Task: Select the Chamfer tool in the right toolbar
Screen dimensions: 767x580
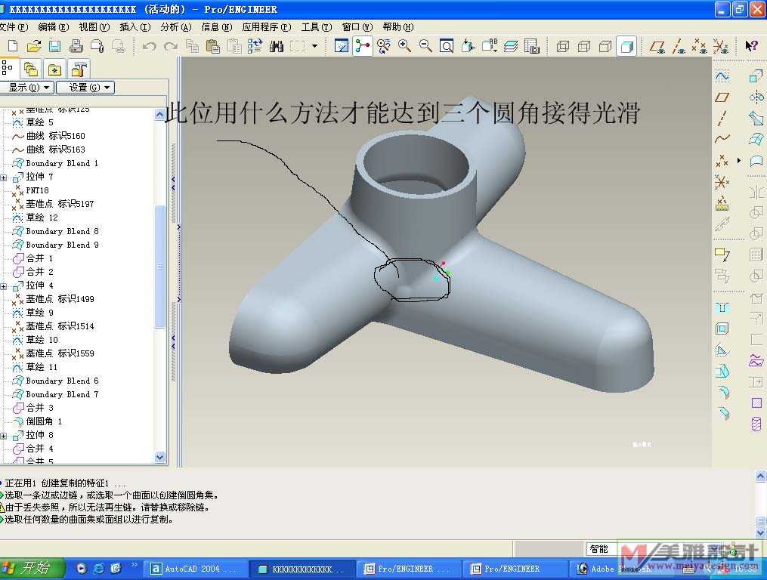Action: 722,412
